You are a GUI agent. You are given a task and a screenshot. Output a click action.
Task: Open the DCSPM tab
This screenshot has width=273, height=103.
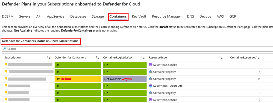(x=8, y=17)
